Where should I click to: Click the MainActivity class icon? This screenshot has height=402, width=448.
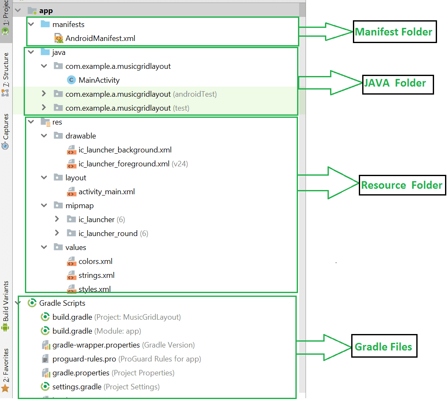pos(71,80)
